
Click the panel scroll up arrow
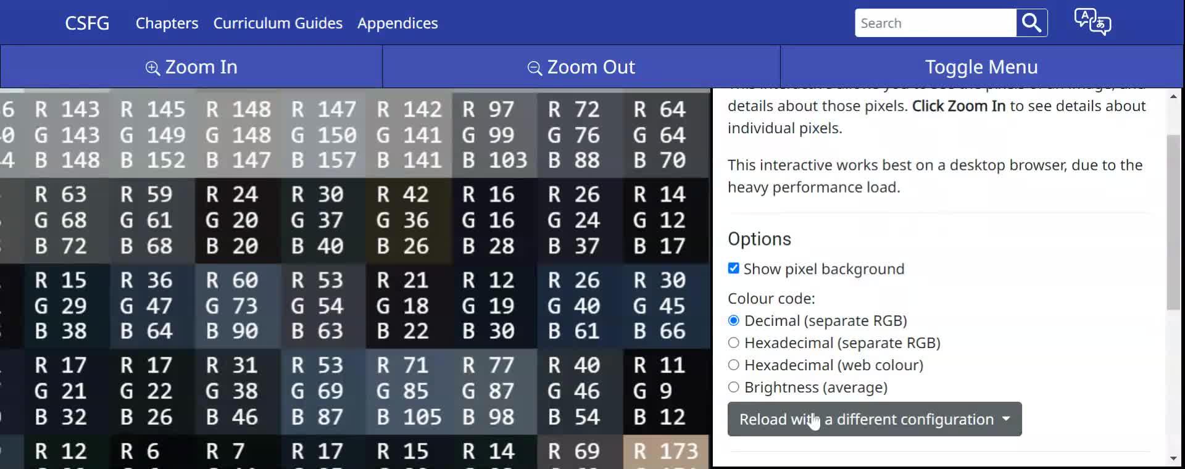(1173, 96)
